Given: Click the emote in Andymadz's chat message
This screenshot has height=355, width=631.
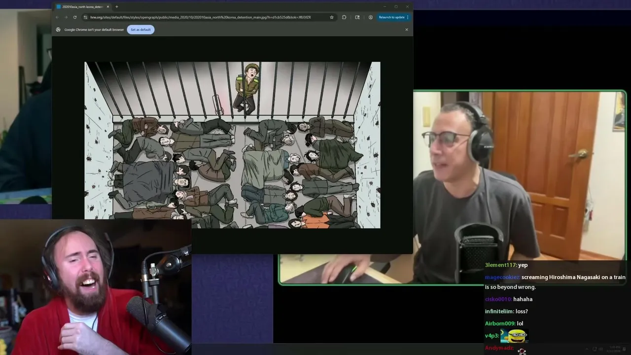Looking at the screenshot, I should pyautogui.click(x=522, y=350).
